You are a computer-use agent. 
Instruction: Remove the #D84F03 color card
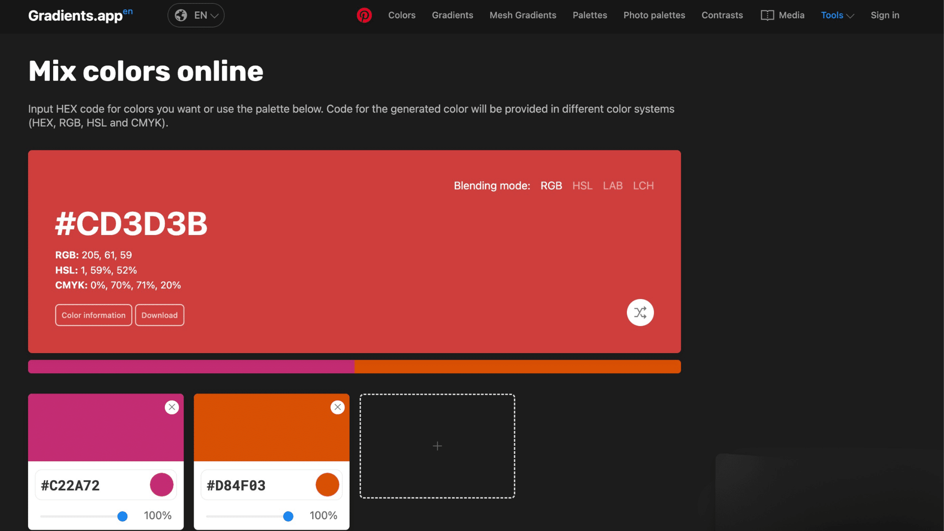[337, 407]
